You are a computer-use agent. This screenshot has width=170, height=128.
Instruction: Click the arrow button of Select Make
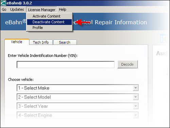coord(136,88)
